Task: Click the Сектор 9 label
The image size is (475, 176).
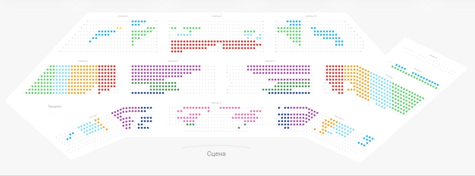Action: [216, 16]
